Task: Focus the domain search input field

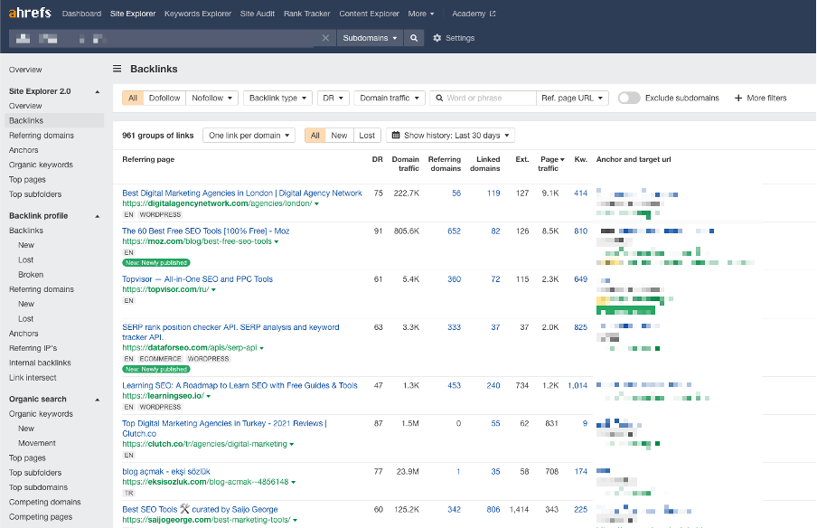Action: (x=164, y=38)
